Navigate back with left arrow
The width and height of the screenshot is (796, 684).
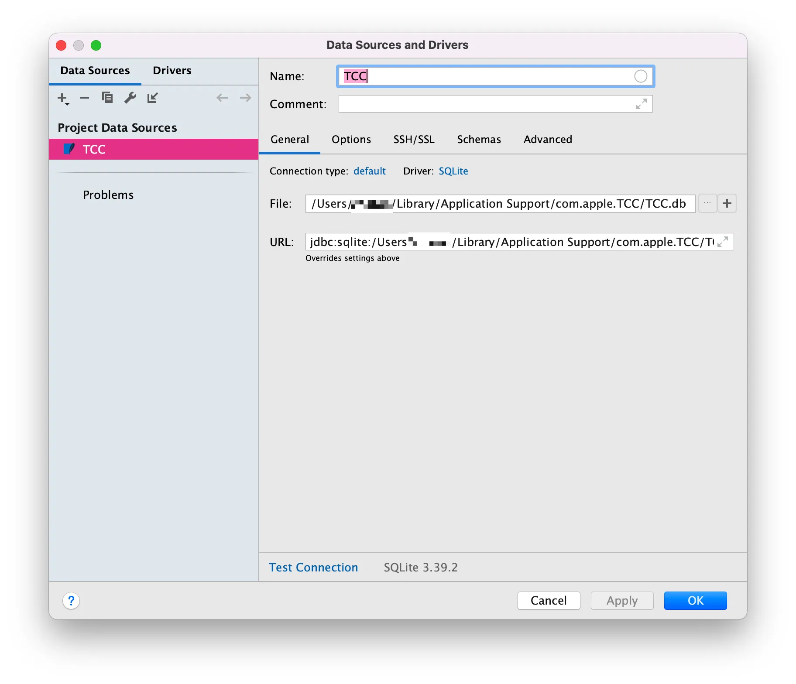coord(222,98)
